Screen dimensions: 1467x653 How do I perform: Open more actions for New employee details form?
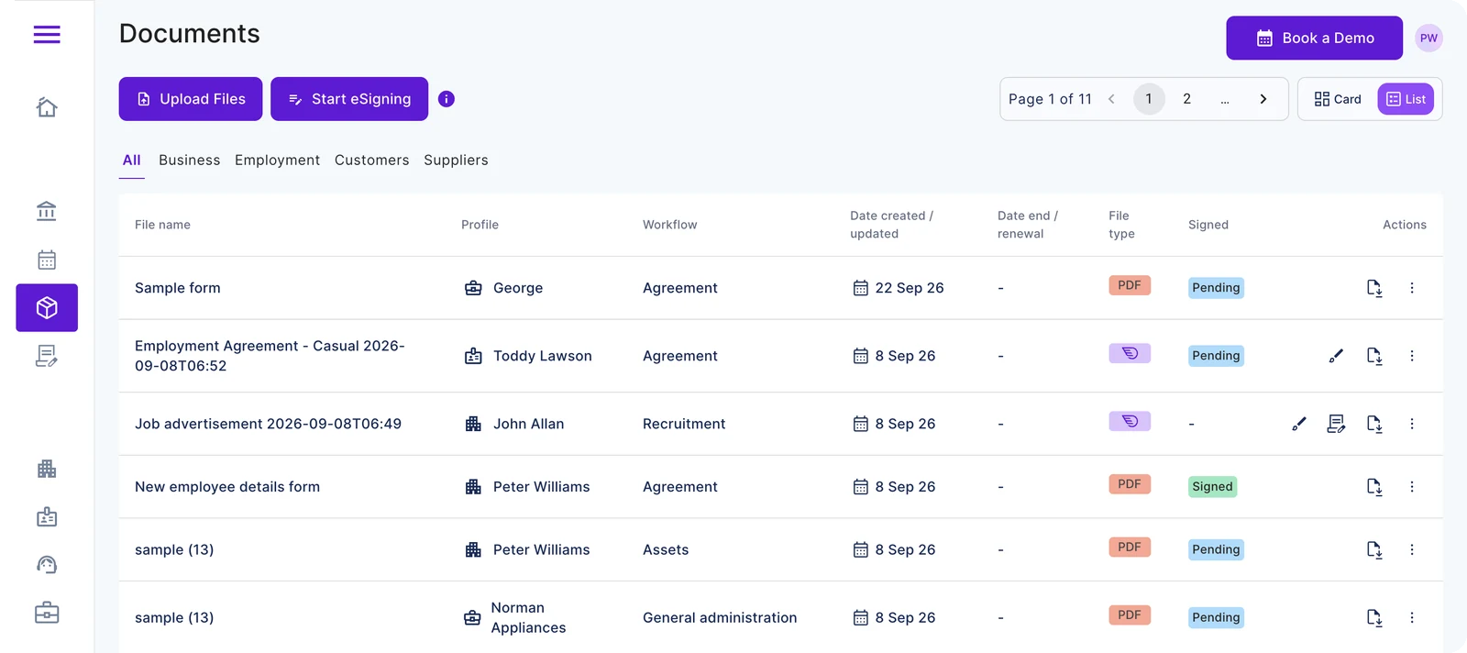(x=1412, y=487)
